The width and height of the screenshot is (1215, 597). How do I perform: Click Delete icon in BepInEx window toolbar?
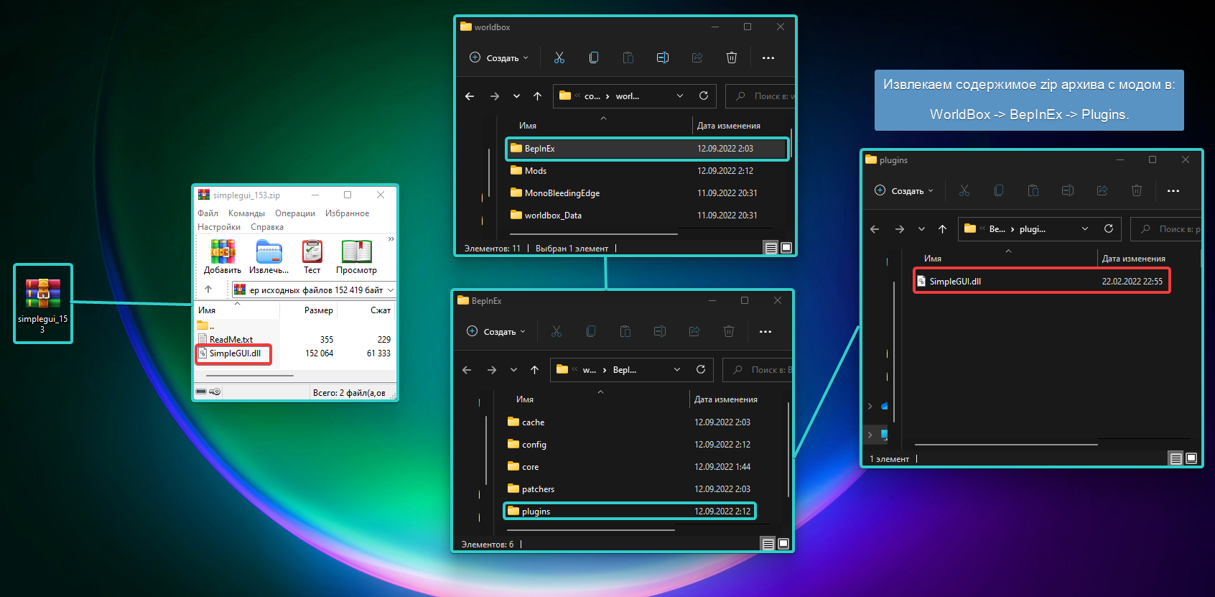coord(729,331)
